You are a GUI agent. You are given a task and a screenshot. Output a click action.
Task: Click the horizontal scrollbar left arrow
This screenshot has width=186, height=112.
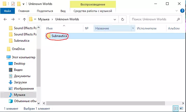[44, 103]
